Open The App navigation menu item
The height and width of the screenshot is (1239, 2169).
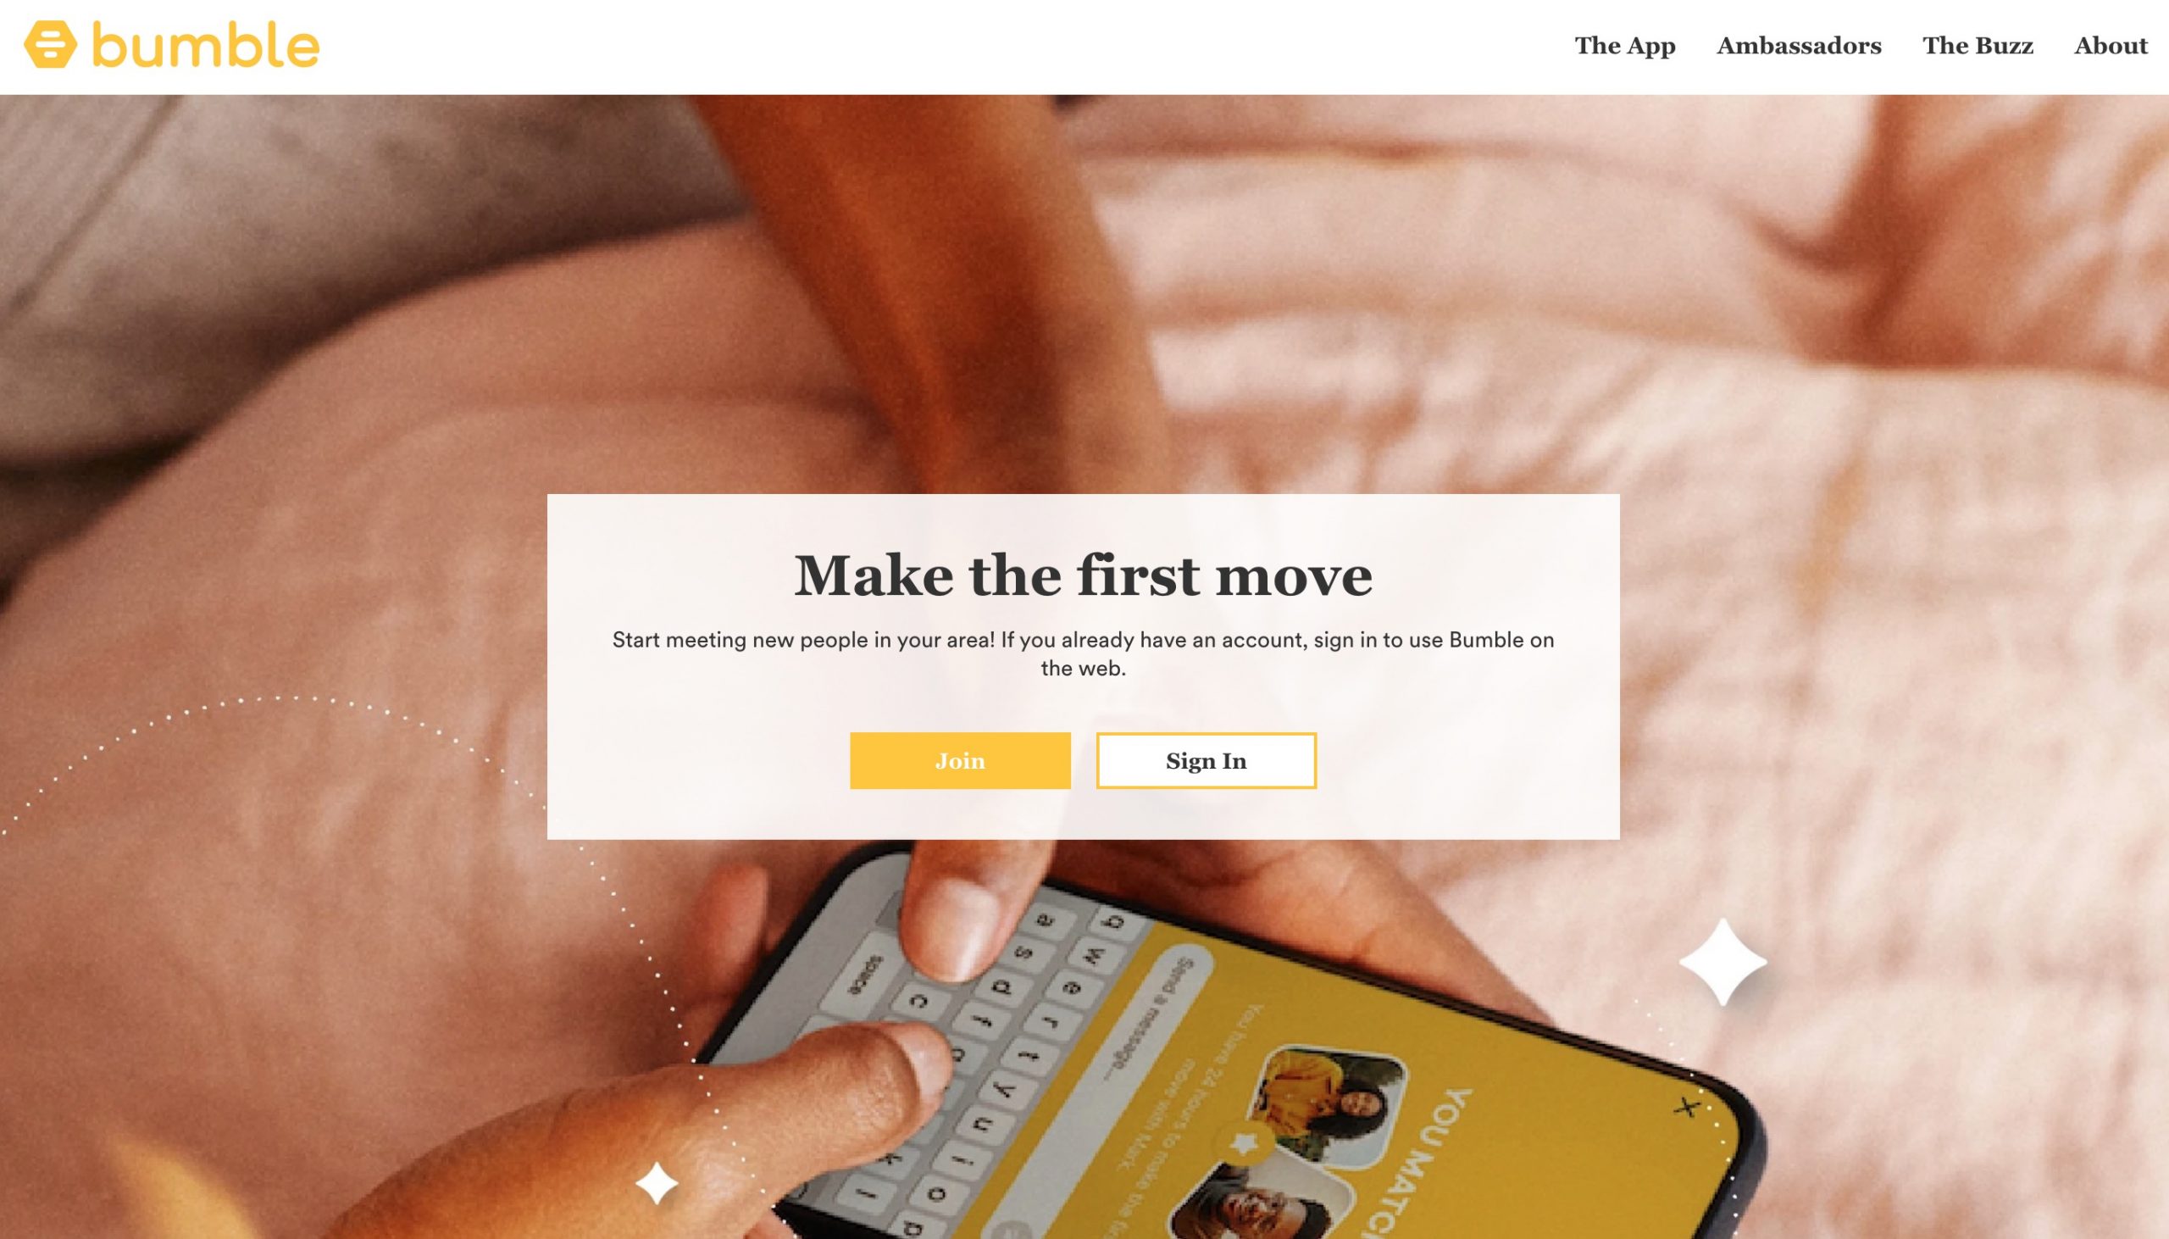(x=1625, y=46)
